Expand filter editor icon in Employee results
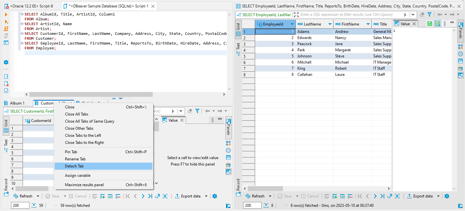This screenshot has height=211, width=465. coord(296,15)
